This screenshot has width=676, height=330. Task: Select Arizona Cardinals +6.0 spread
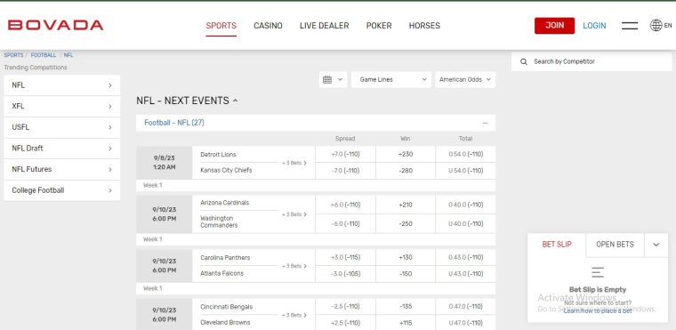click(345, 205)
